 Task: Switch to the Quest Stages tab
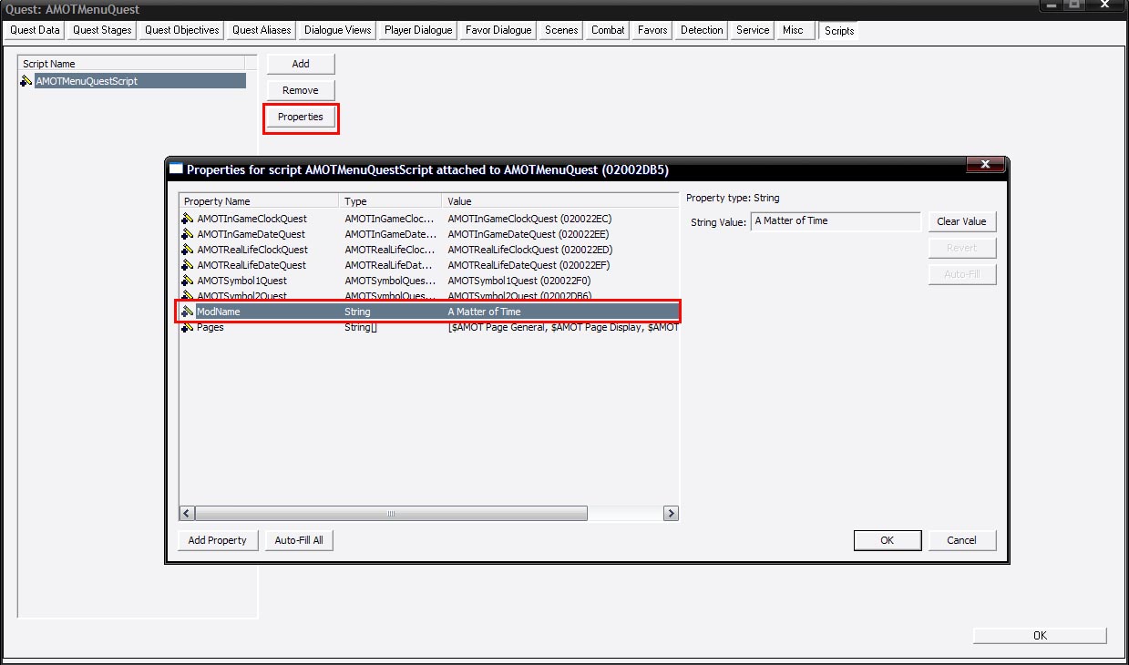coord(102,30)
